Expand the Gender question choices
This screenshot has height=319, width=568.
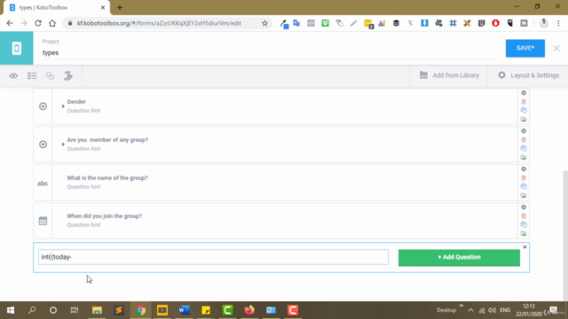click(63, 106)
